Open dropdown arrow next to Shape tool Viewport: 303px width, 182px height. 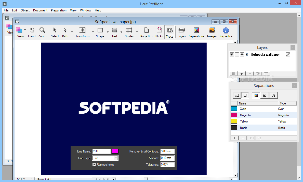108,32
